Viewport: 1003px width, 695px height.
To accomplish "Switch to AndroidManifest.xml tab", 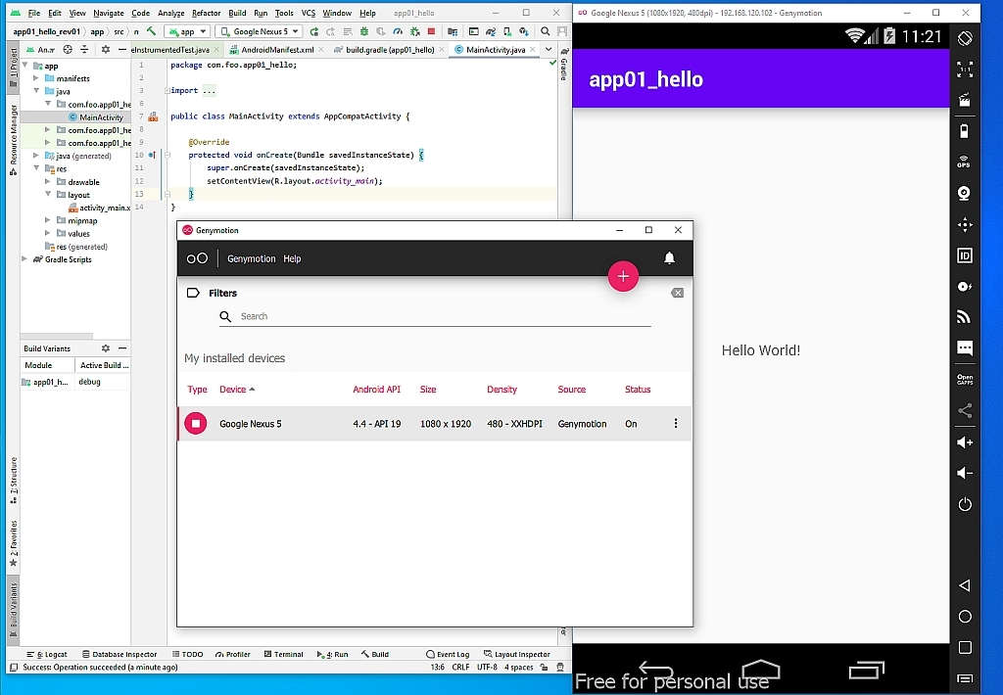I will coord(277,49).
